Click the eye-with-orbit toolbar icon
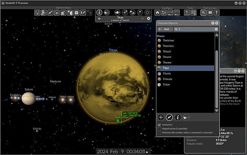Screen dimensions: 247x155 click(x=57, y=13)
